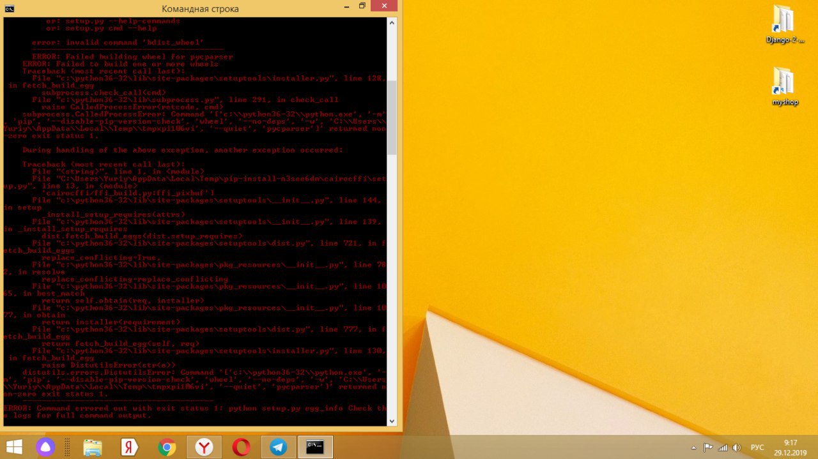Viewport: 818px width, 459px height.
Task: Select the Django-2 desktop folder shortcut
Action: (784, 24)
